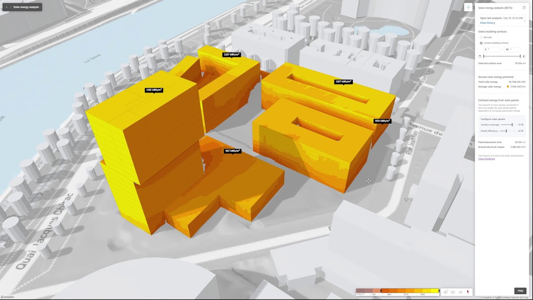Click the question mark help icon
Viewport: 533px width, 300px height.
tap(524, 8)
